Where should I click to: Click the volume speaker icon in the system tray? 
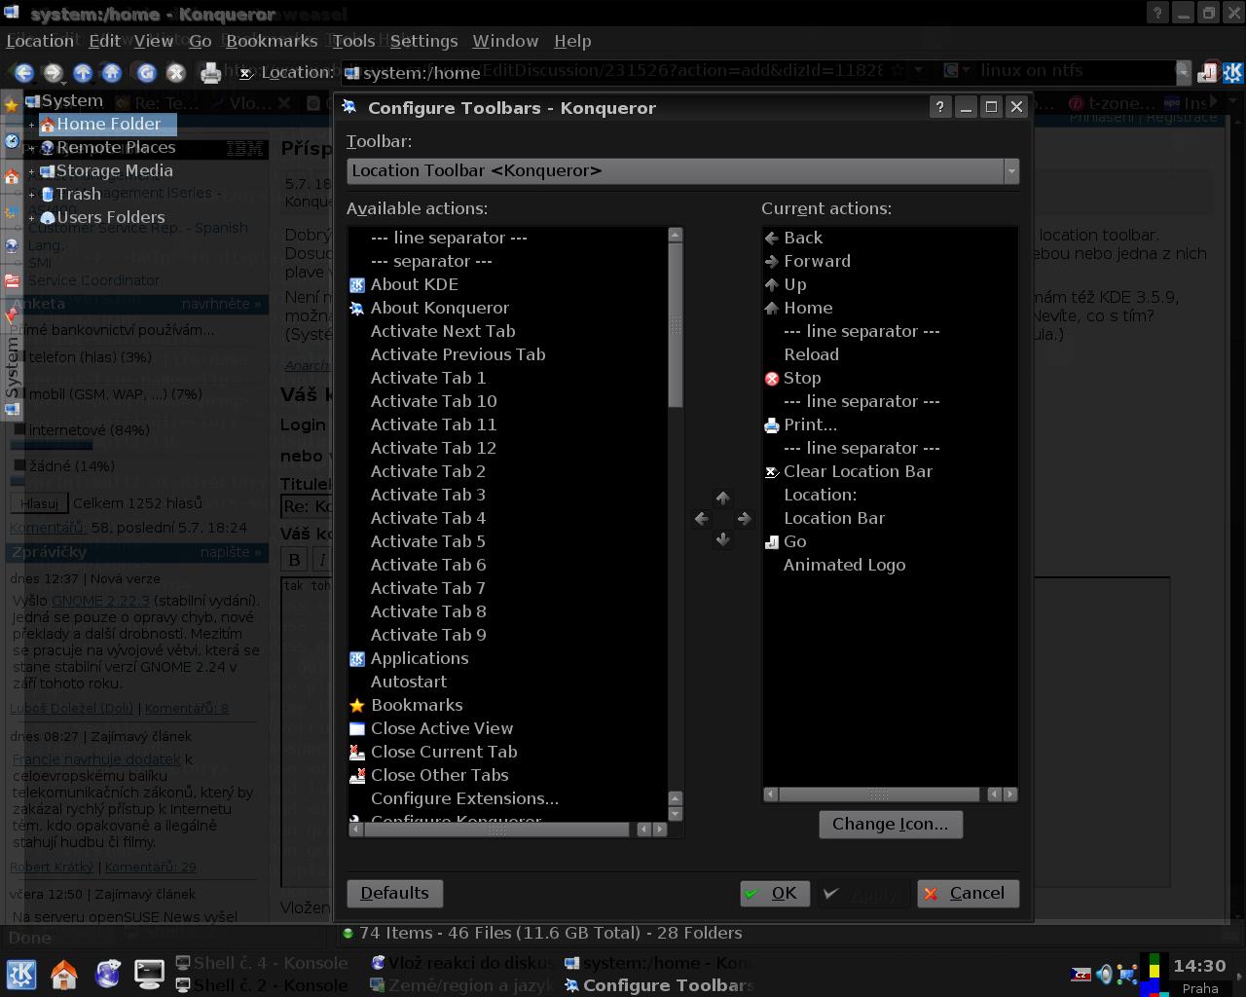pos(1104,974)
